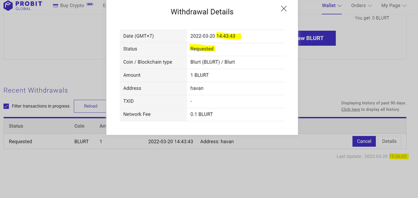Click the Buy Crypto card icon
418x198 pixels.
(x=55, y=6)
